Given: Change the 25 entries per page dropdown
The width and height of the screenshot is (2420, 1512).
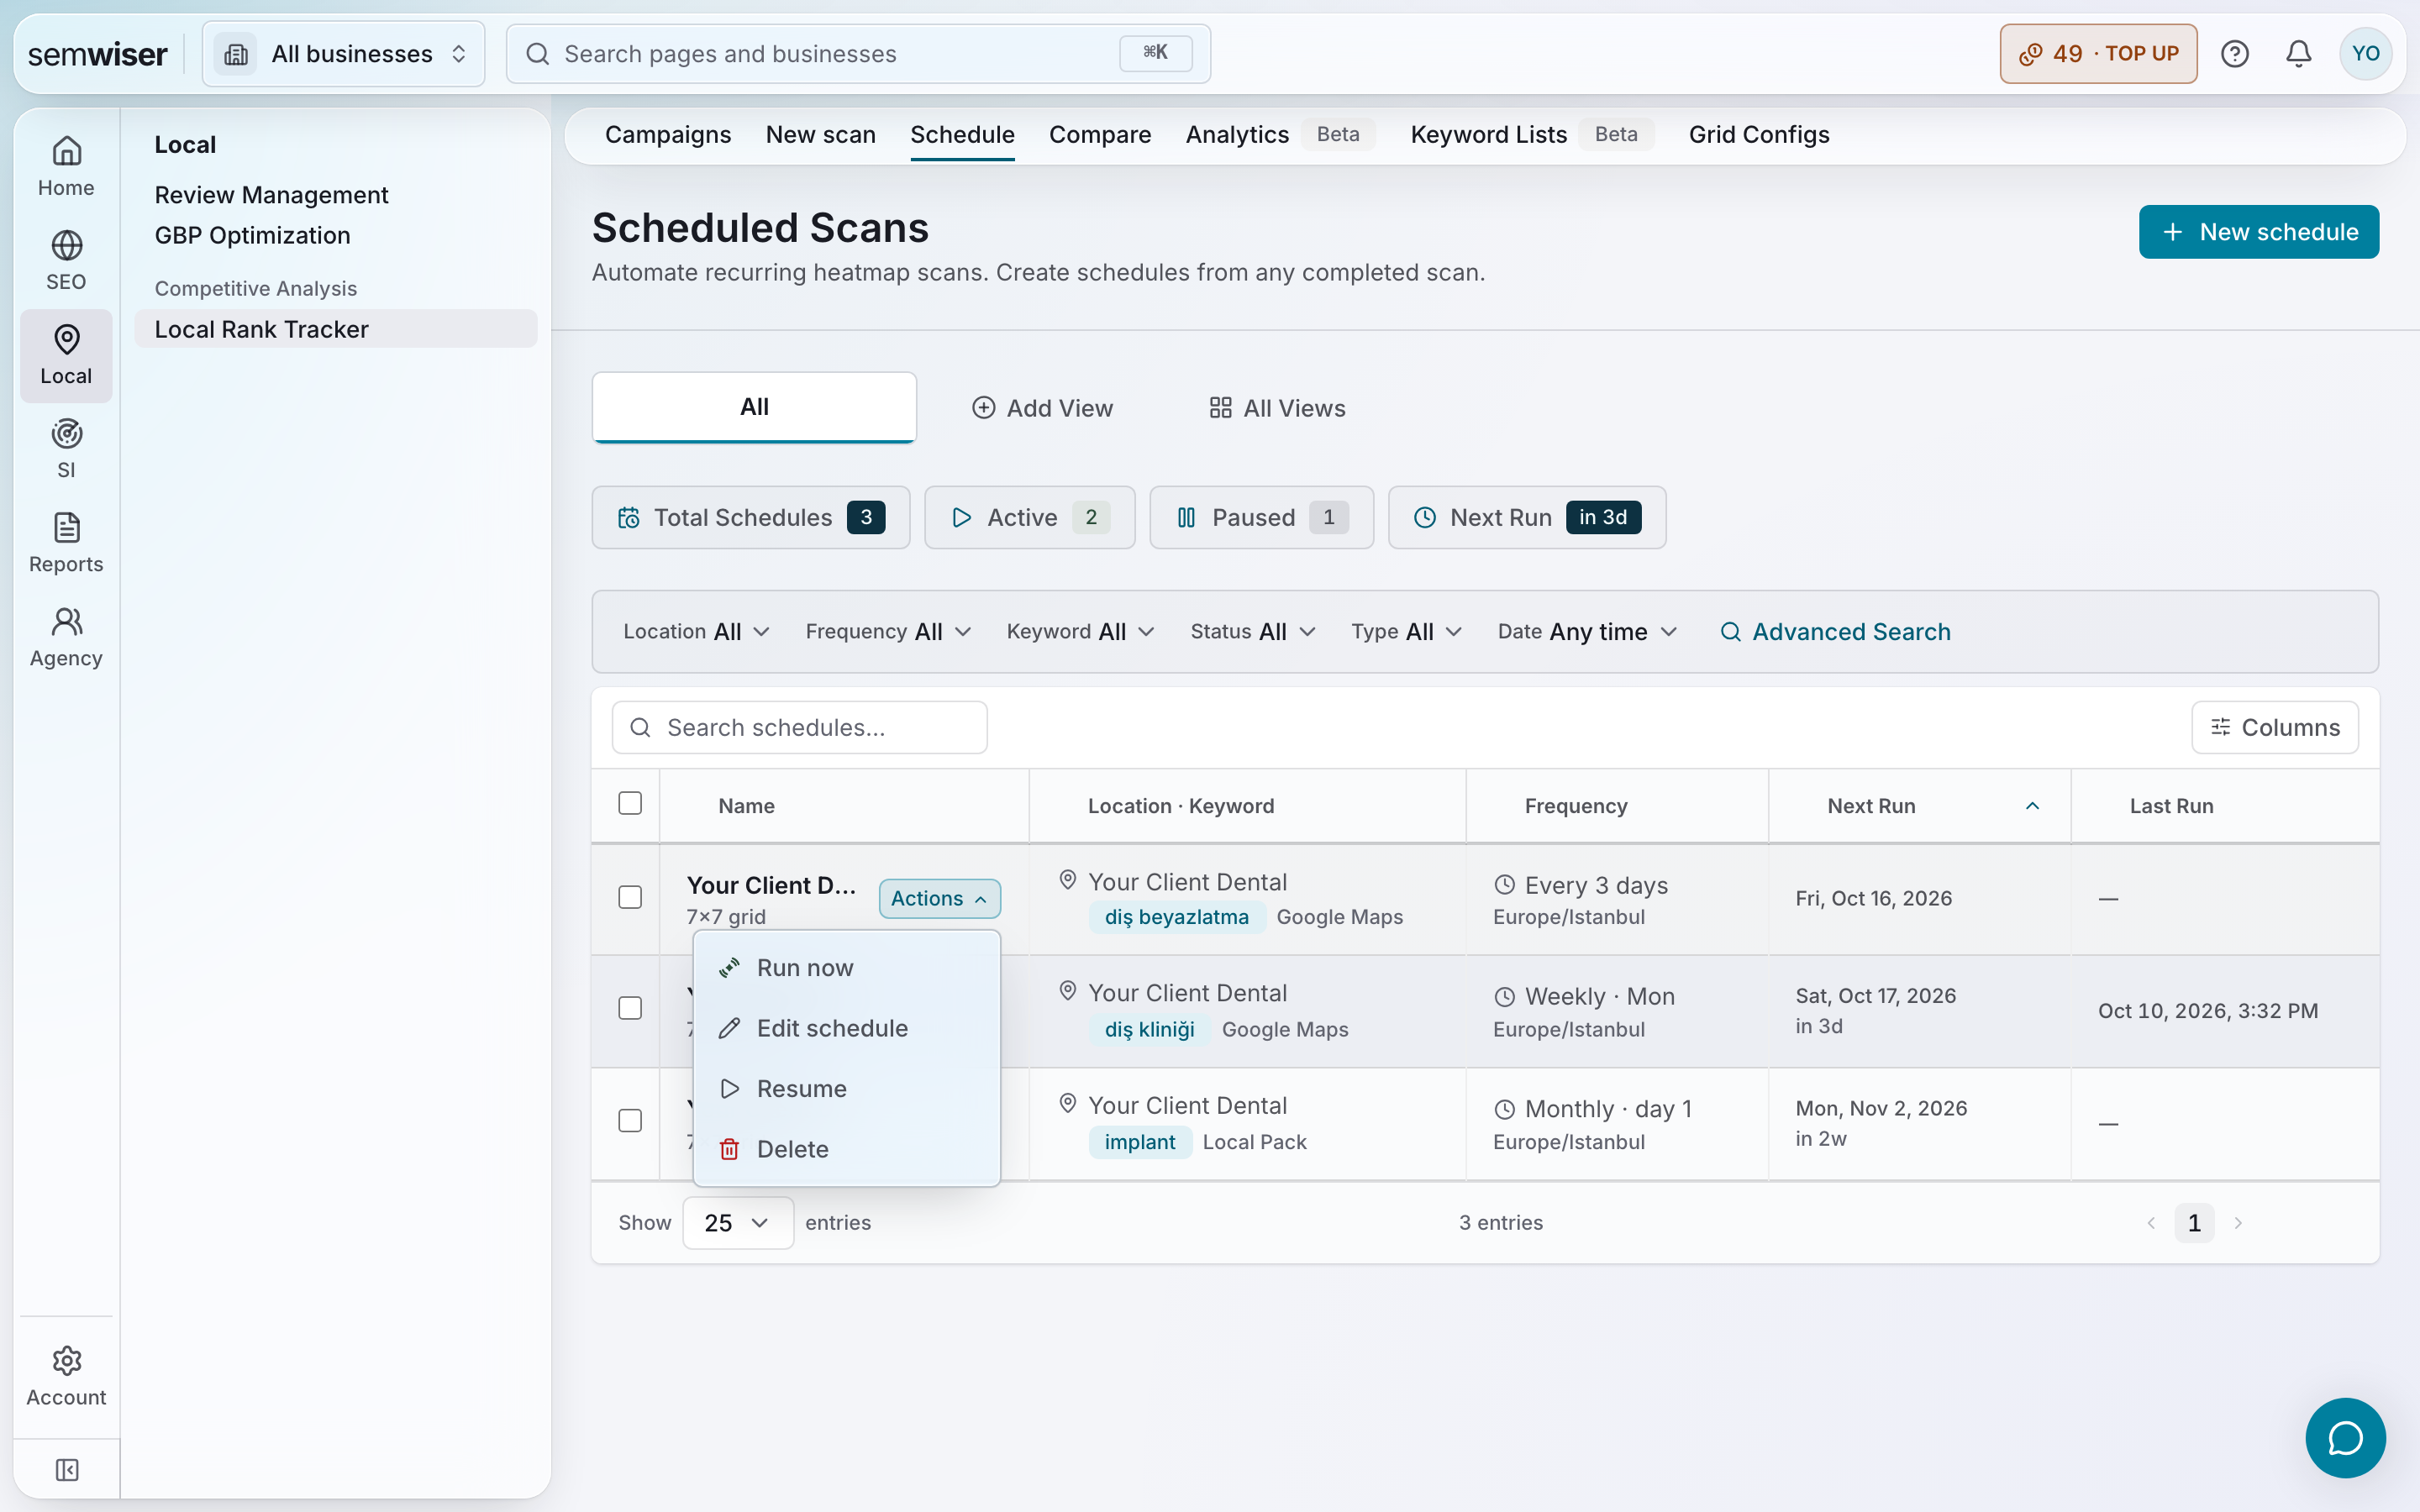Looking at the screenshot, I should [738, 1223].
